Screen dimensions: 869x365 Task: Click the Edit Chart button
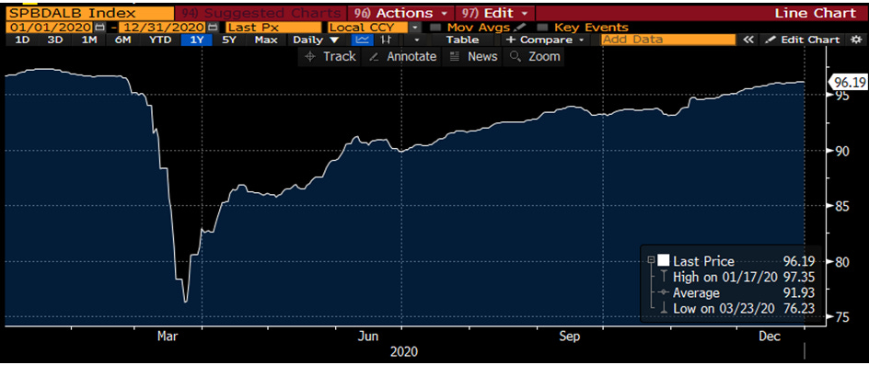tap(804, 40)
